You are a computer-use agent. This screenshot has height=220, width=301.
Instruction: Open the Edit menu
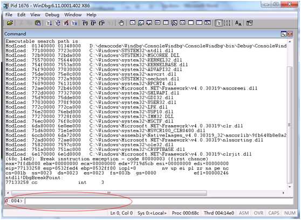(x=22, y=15)
